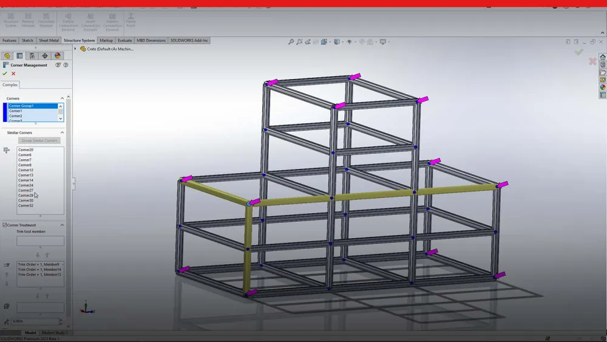Open the DisplayManager color ball tab
The image size is (607, 342).
(57, 56)
